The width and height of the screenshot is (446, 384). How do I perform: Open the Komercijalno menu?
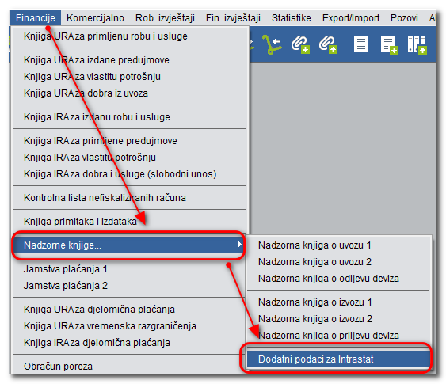pyautogui.click(x=95, y=18)
